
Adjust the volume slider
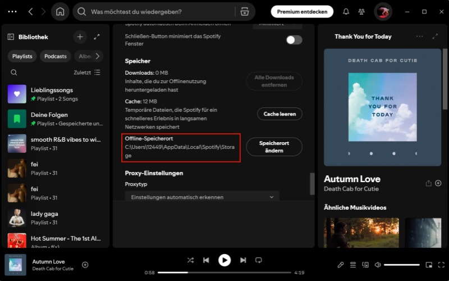pyautogui.click(x=402, y=265)
